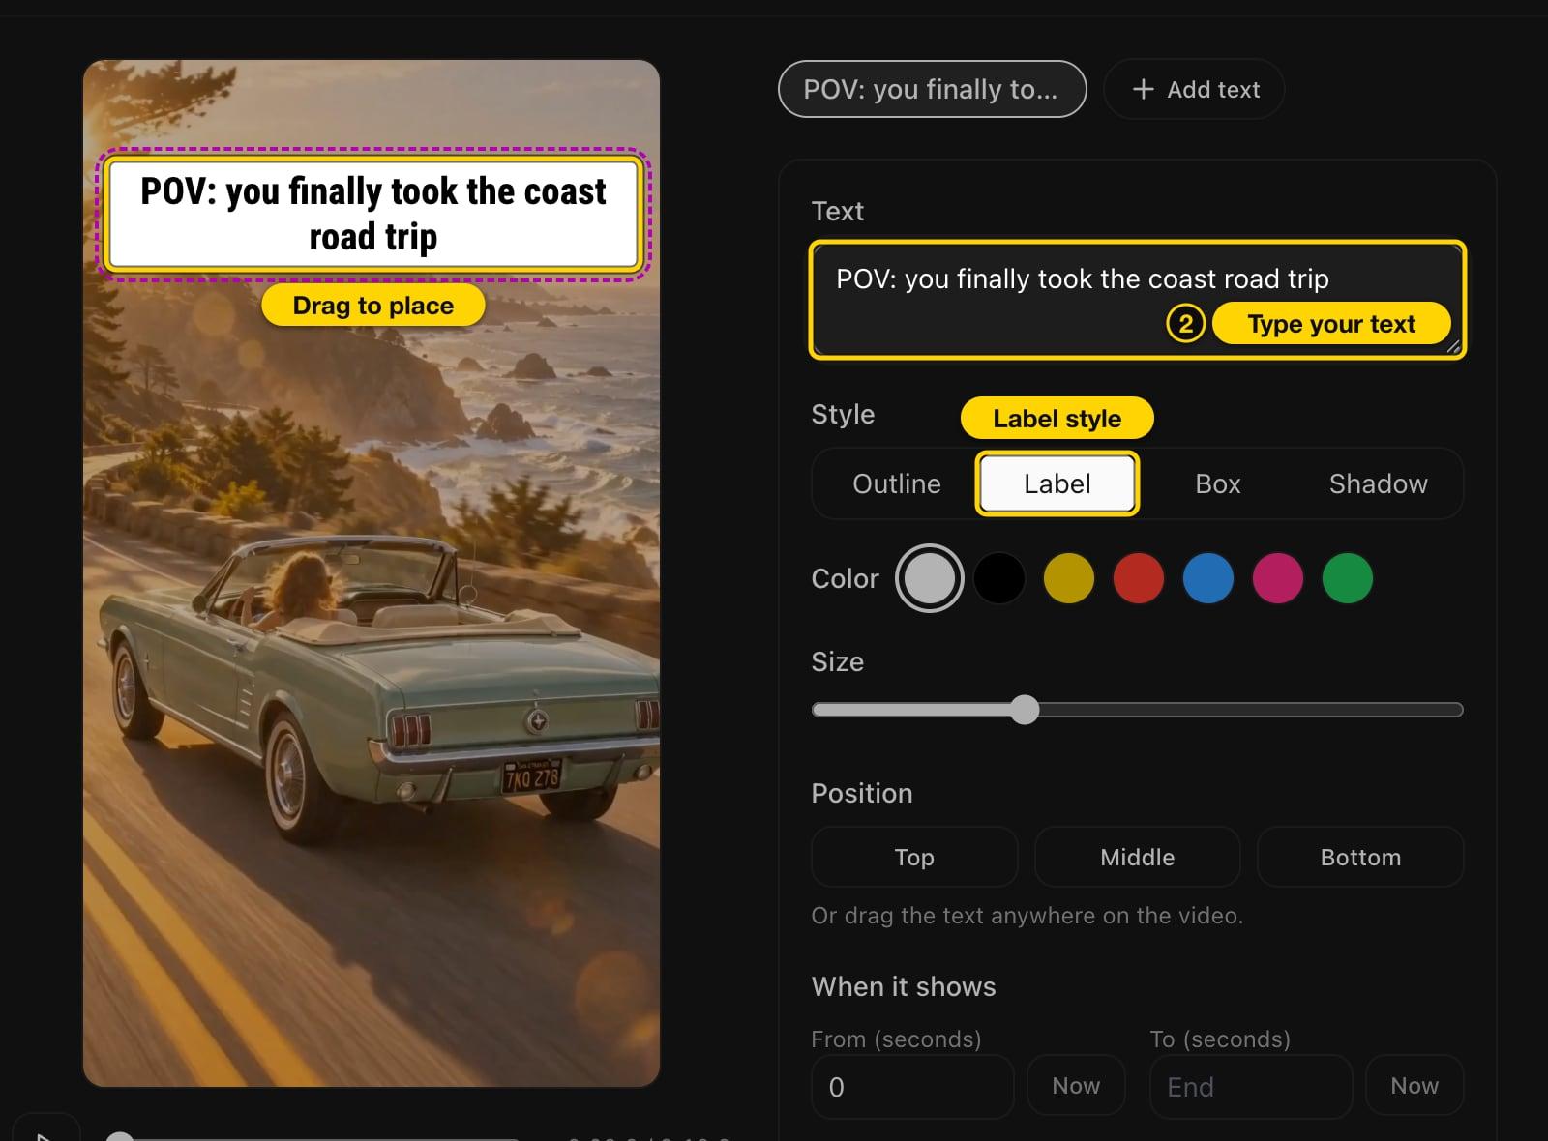Pick the white color swatch
The image size is (1548, 1141).
coord(929,578)
